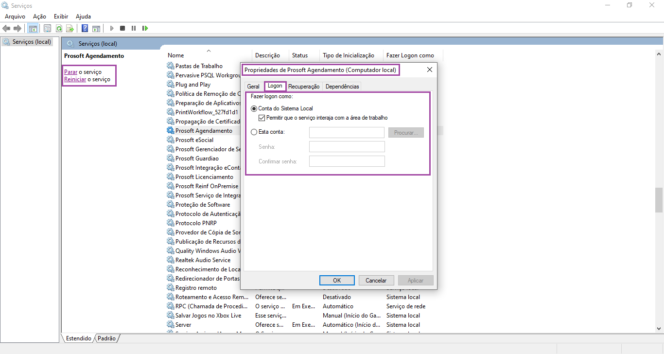Click the Aplicar button
Screen dimensions: 664x354
(416, 281)
